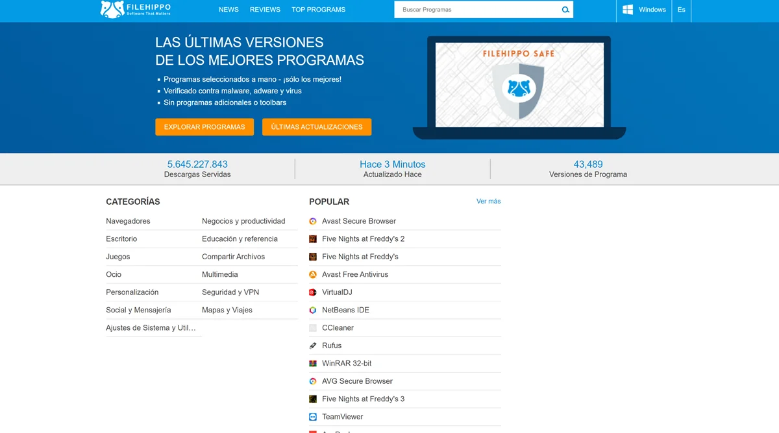The height and width of the screenshot is (433, 779).
Task: Open the Personalización category
Action: 132,292
